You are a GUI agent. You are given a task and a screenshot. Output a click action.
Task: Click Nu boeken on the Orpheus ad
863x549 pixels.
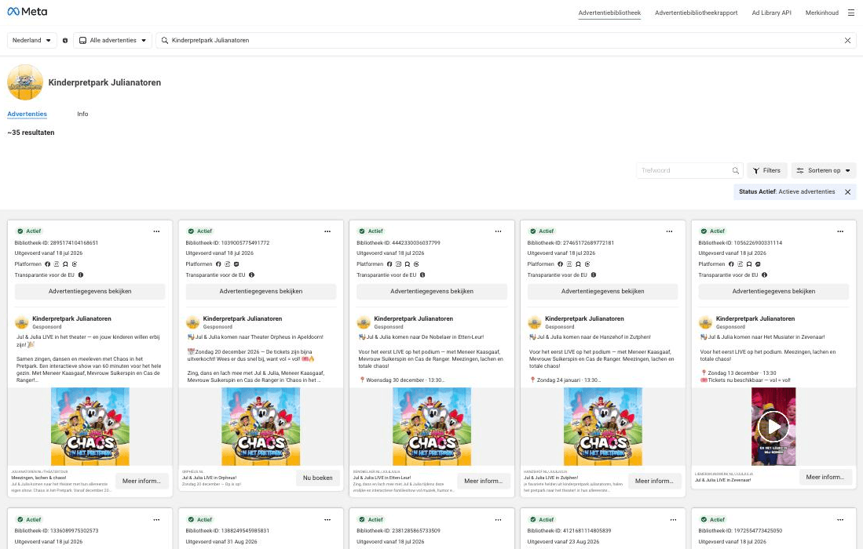point(317,478)
